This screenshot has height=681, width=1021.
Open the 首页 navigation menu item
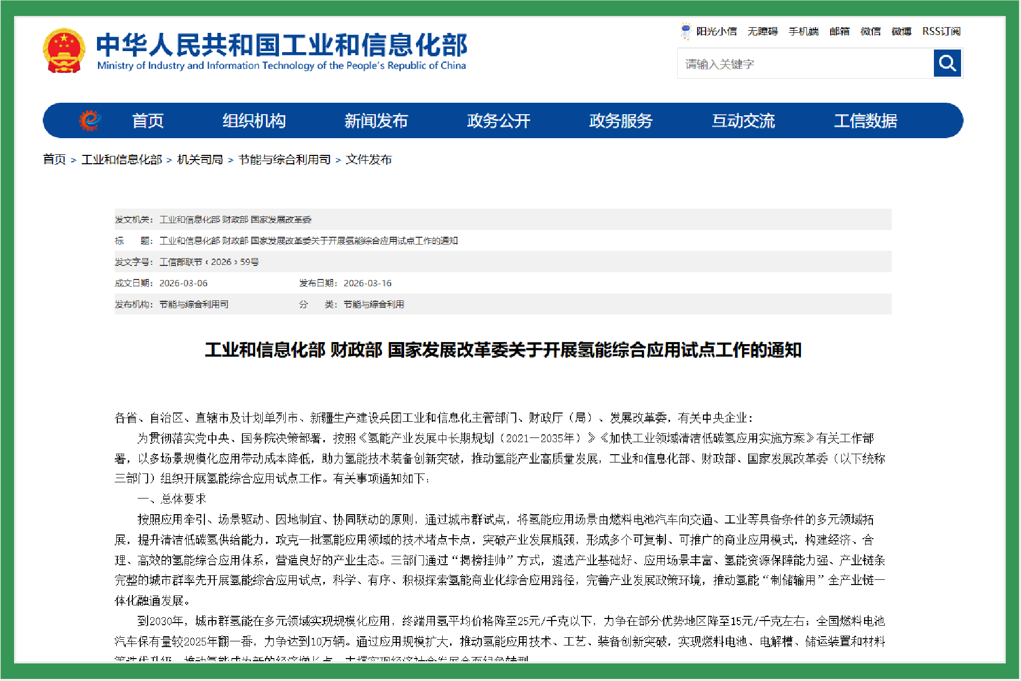point(148,121)
